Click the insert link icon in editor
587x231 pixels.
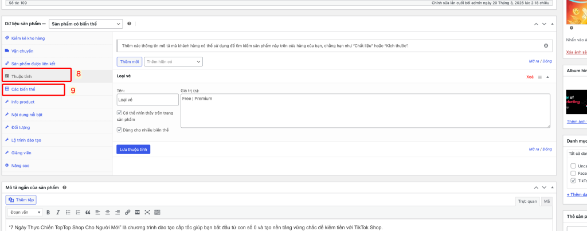pyautogui.click(x=127, y=212)
